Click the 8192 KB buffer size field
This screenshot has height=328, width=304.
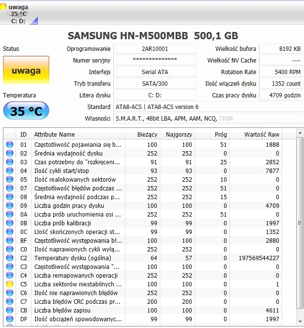tap(281, 49)
